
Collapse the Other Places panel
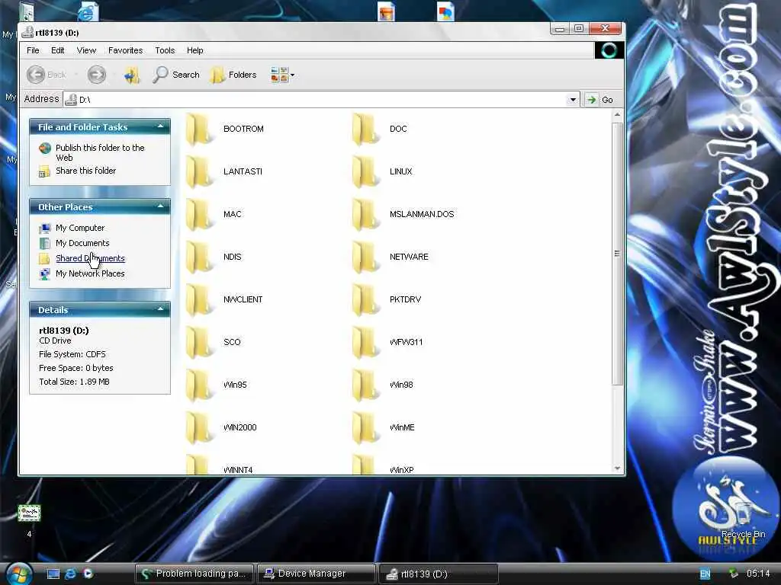[x=160, y=207]
